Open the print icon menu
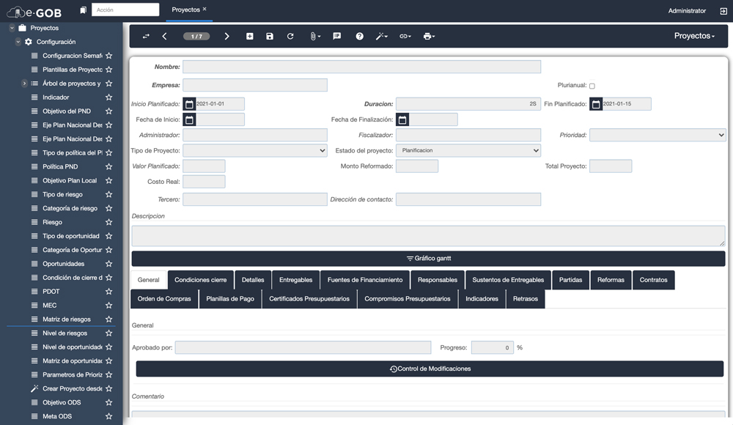Viewport: 733px width, 425px height. pyautogui.click(x=429, y=36)
